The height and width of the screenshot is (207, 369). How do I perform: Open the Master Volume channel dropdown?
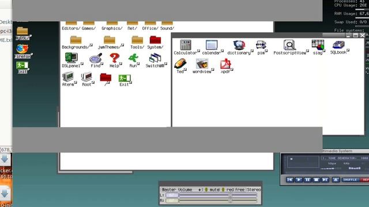tap(181, 189)
